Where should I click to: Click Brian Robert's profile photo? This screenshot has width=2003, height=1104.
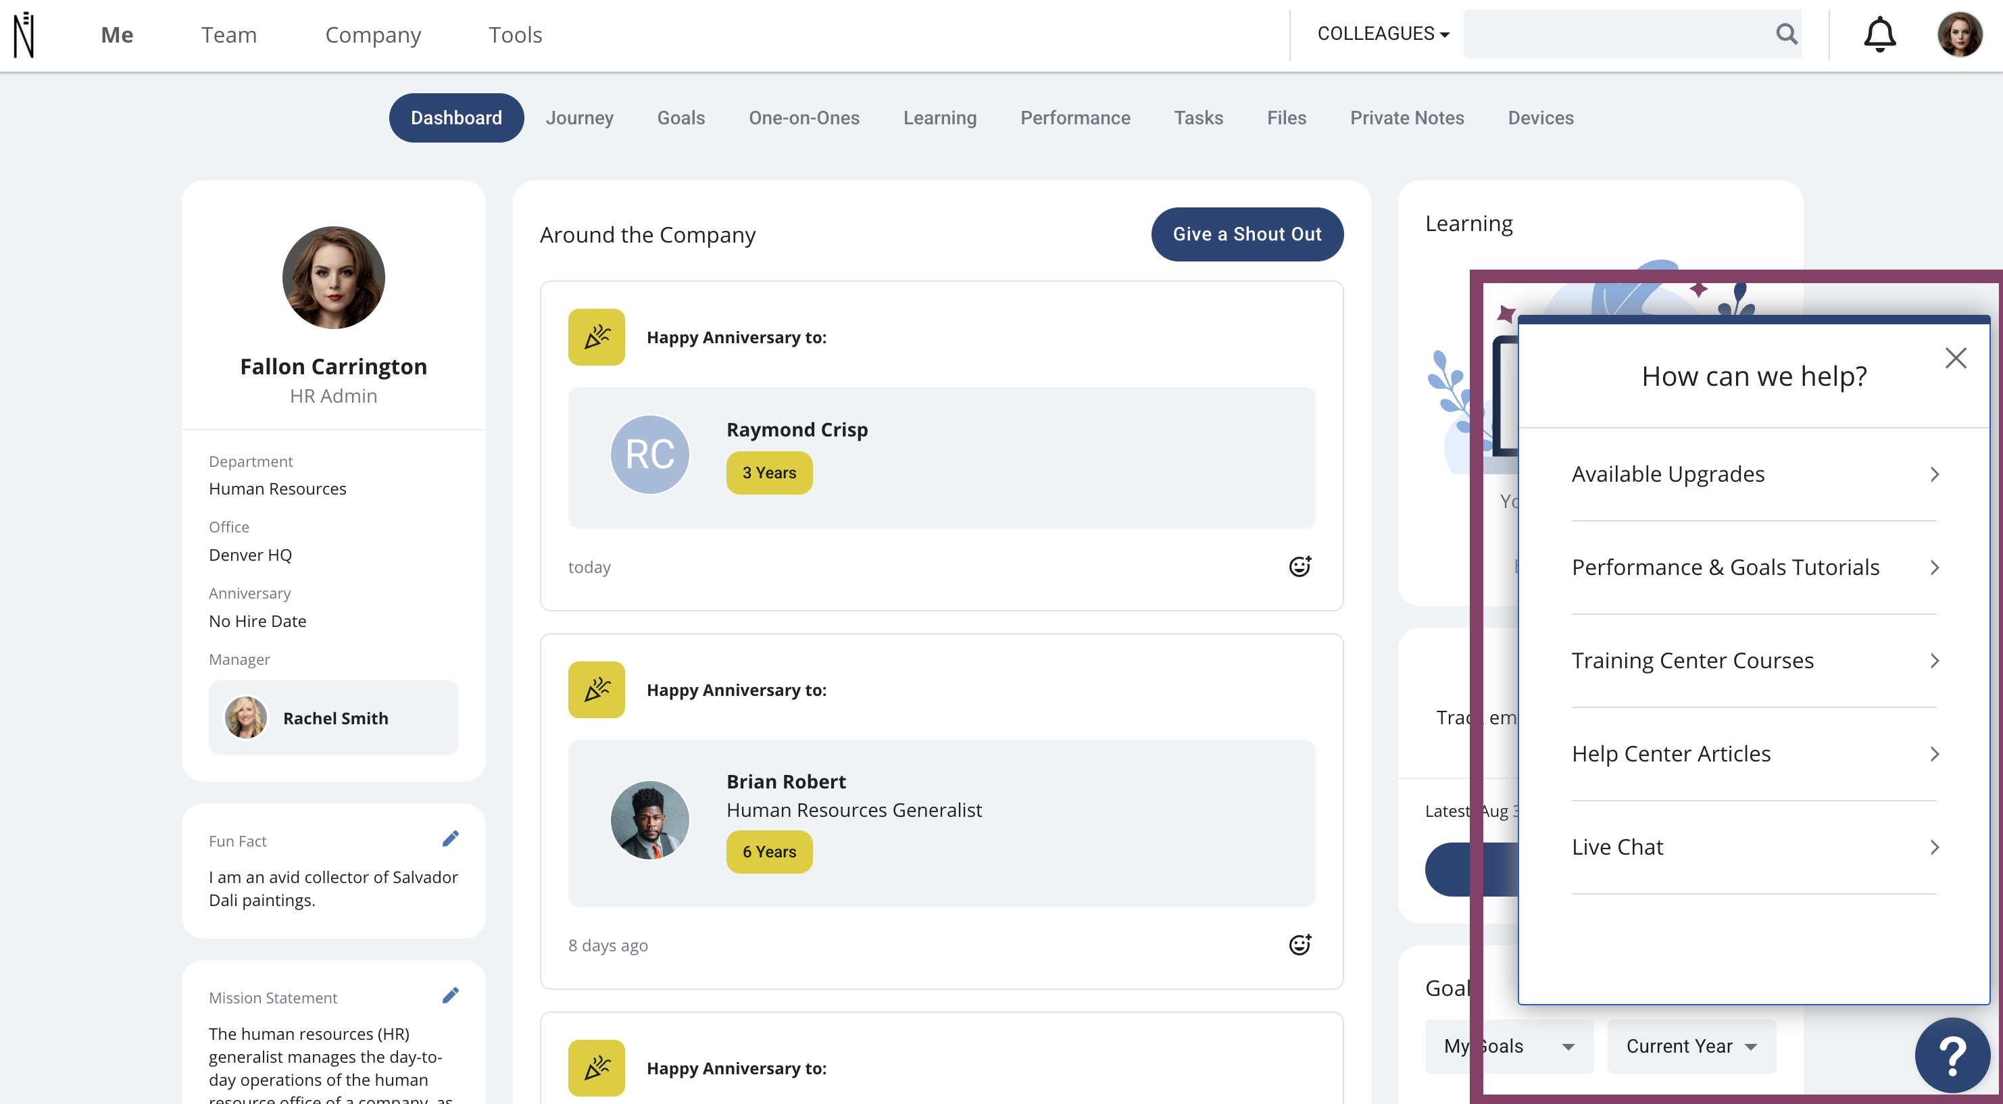pos(650,820)
